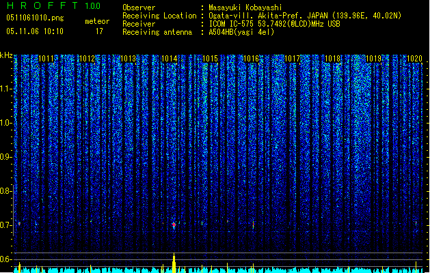Click the 0.9 frequency axis label
The height and width of the screenshot is (273, 430).
tap(5, 157)
